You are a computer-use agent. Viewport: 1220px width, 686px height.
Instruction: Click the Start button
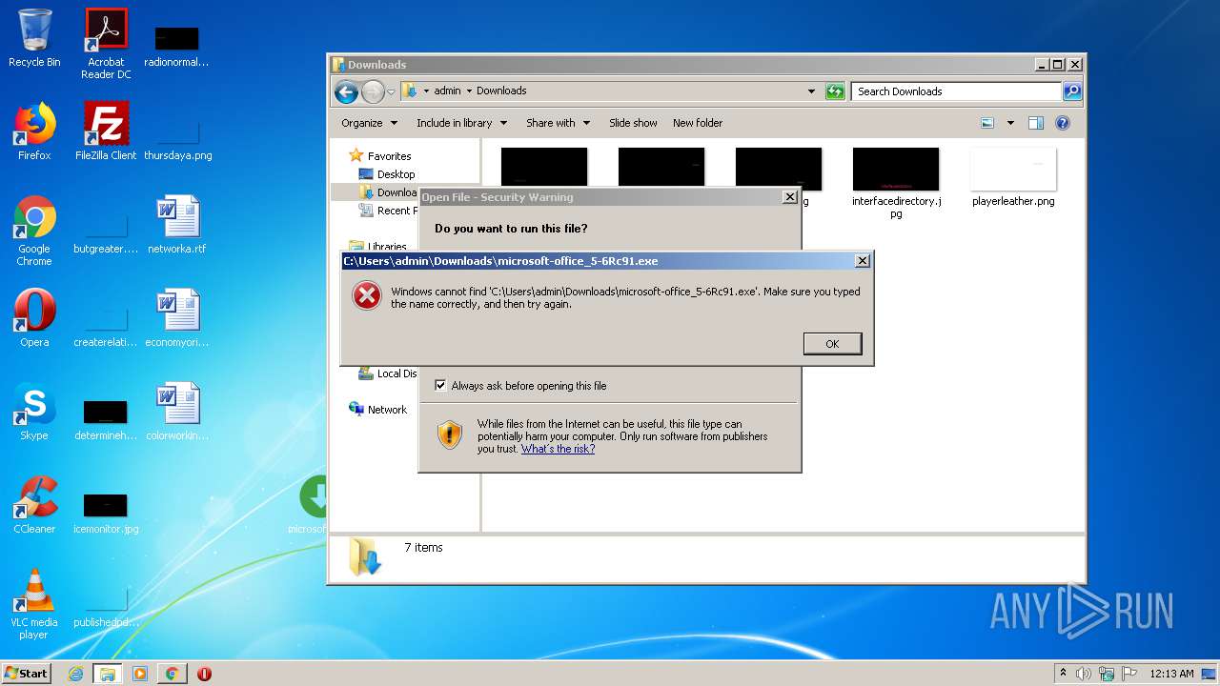(27, 674)
